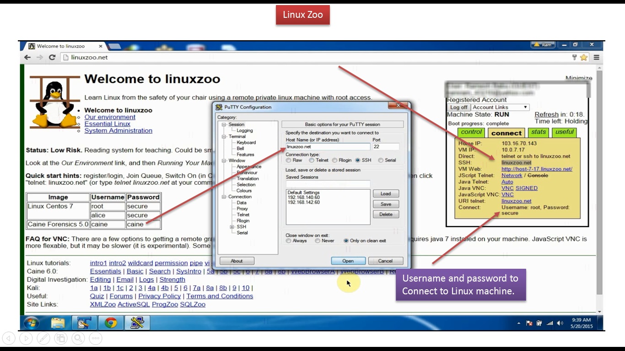Collapse Terminal tree node
625x351 pixels.
pos(224,136)
